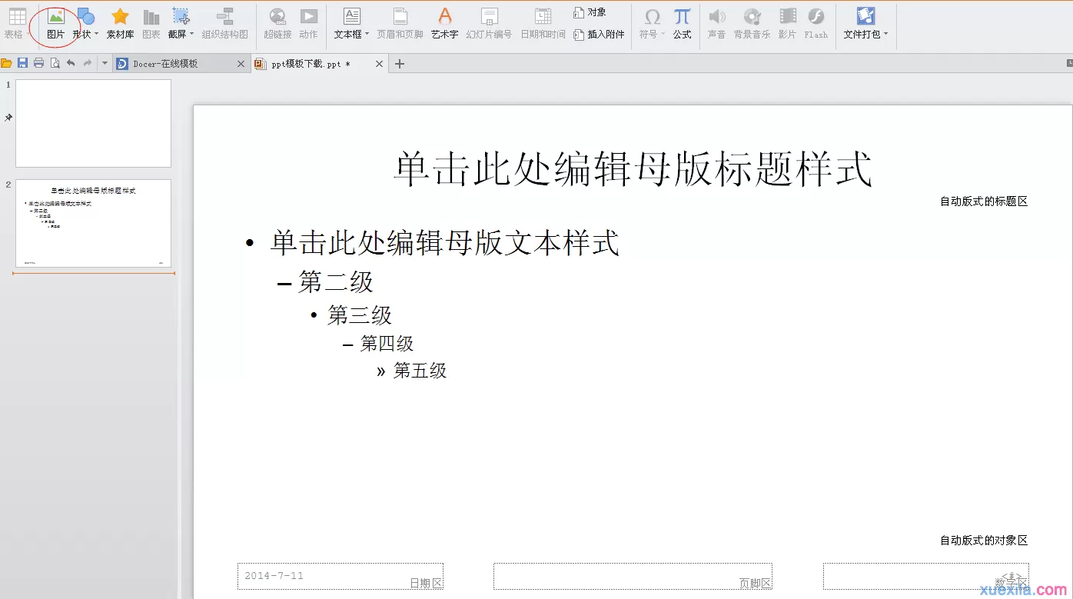Insert a Flash animation
The height and width of the screenshot is (599, 1073).
click(x=816, y=23)
